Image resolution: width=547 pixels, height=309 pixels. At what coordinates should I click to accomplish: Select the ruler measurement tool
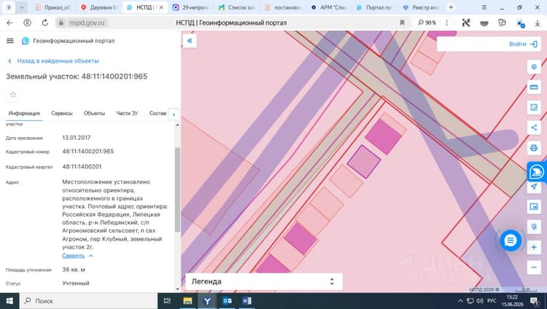click(x=534, y=87)
